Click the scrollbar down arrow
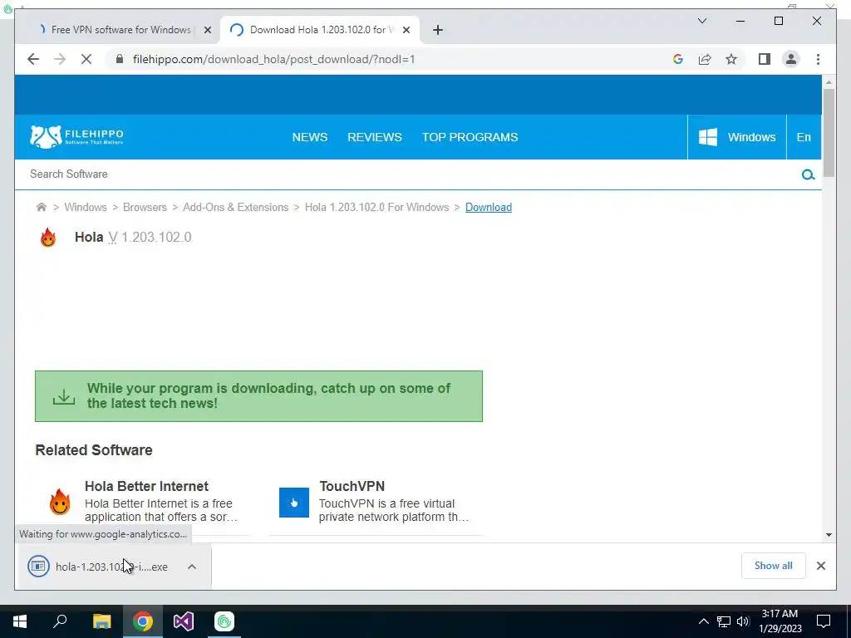The width and height of the screenshot is (851, 638). tap(829, 535)
